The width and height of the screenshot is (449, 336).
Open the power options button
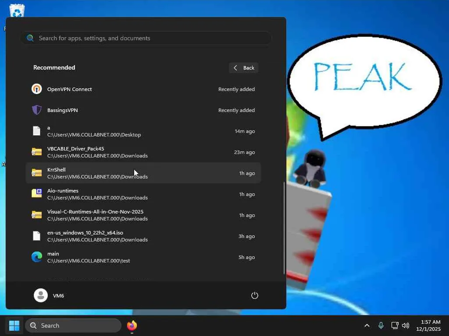click(x=255, y=295)
